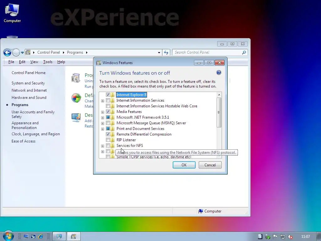Switch to the Control Panel taskbar button
This screenshot has height=241, width=321.
click(59, 237)
